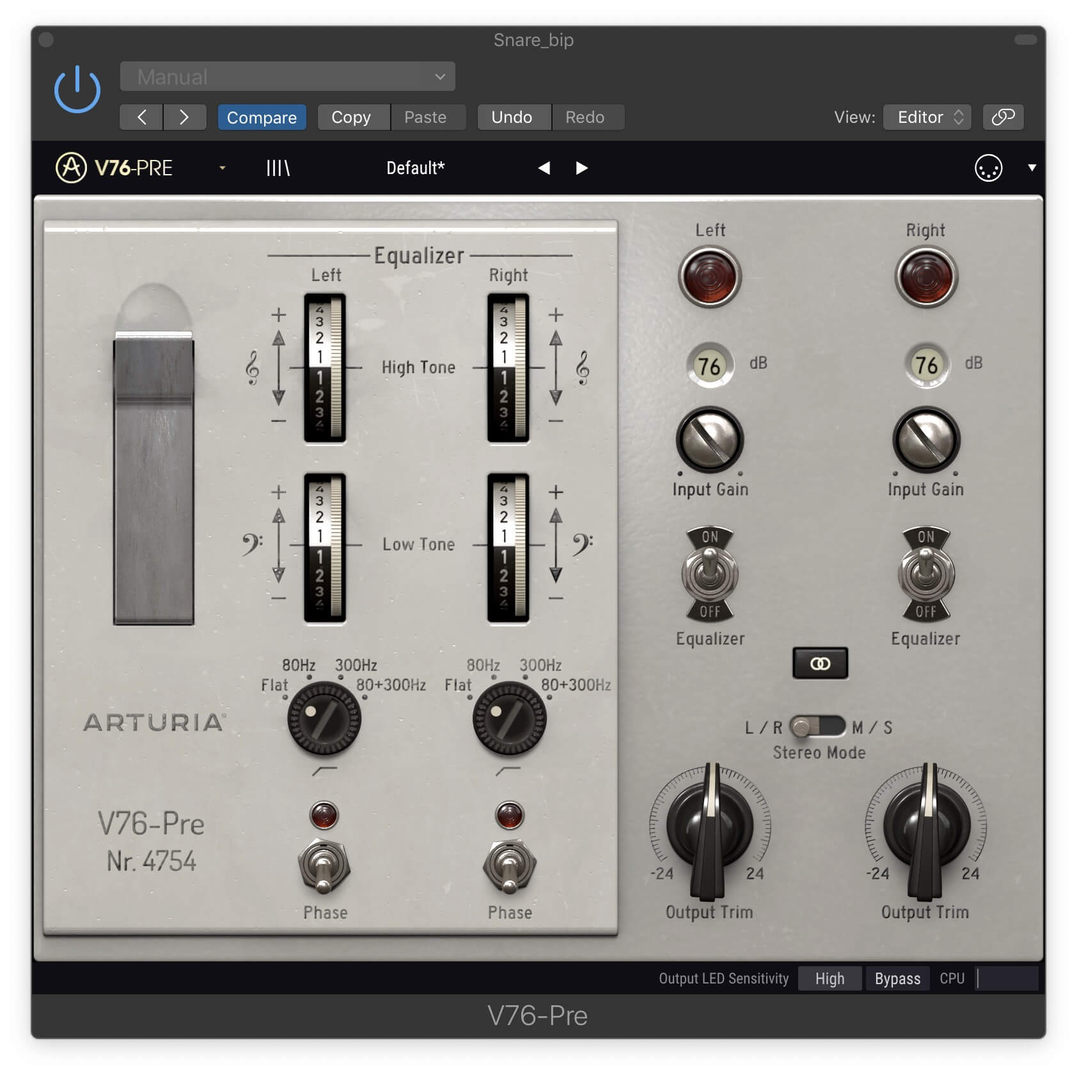Viewport: 1077px width, 1075px height.
Task: Click the Left Output Trim knob
Action: click(709, 829)
